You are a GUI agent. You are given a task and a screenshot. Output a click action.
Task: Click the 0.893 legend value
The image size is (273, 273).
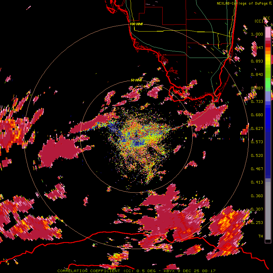click(x=257, y=61)
